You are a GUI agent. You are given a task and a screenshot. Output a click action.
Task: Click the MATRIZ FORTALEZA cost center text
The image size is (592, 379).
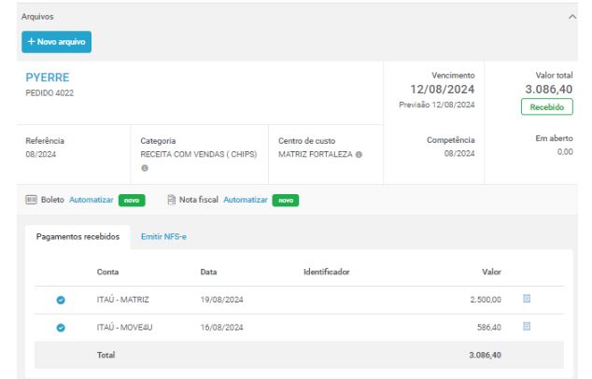click(316, 154)
